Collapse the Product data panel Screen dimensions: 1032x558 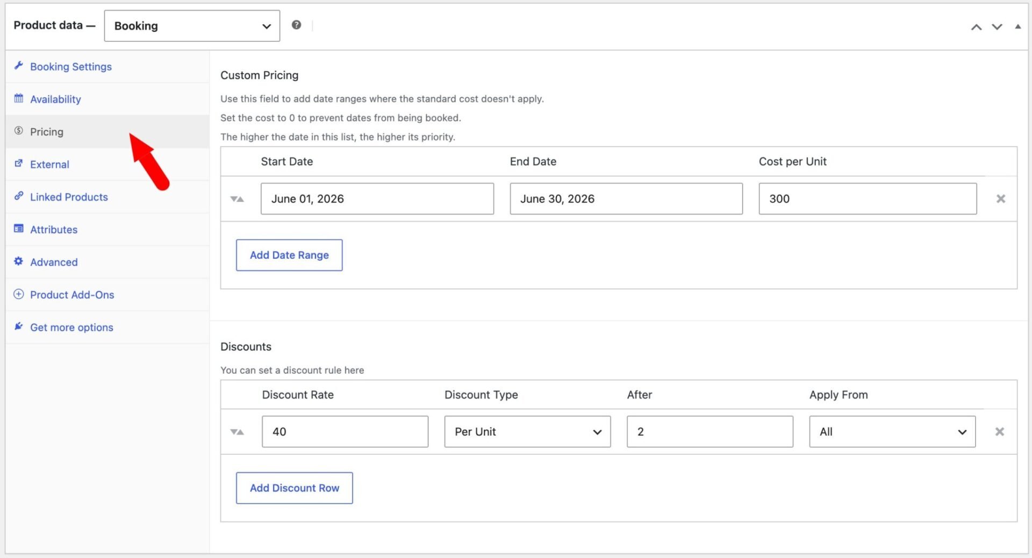(1019, 26)
